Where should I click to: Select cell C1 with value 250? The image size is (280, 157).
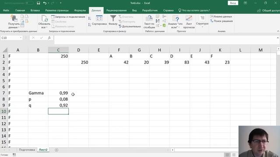[x=58, y=56]
